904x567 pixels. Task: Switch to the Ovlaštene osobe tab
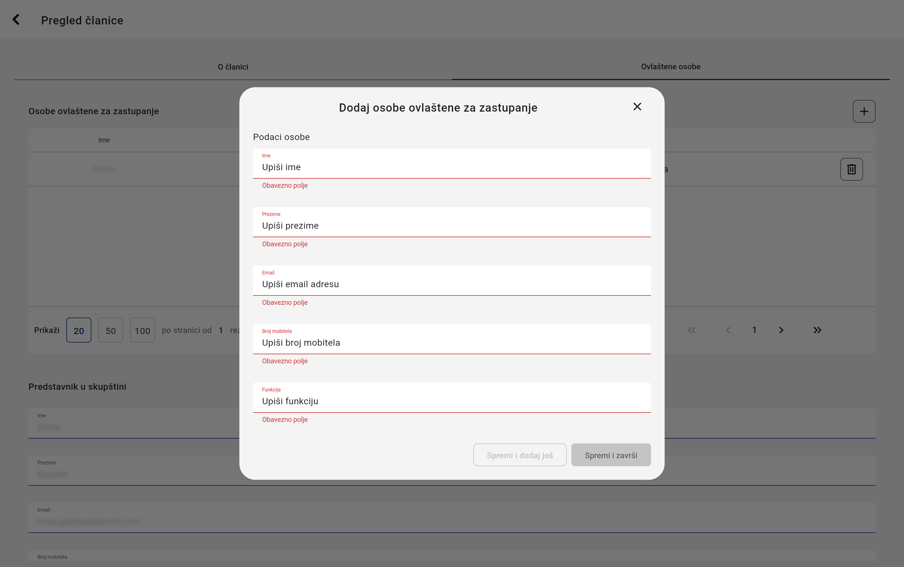click(670, 67)
